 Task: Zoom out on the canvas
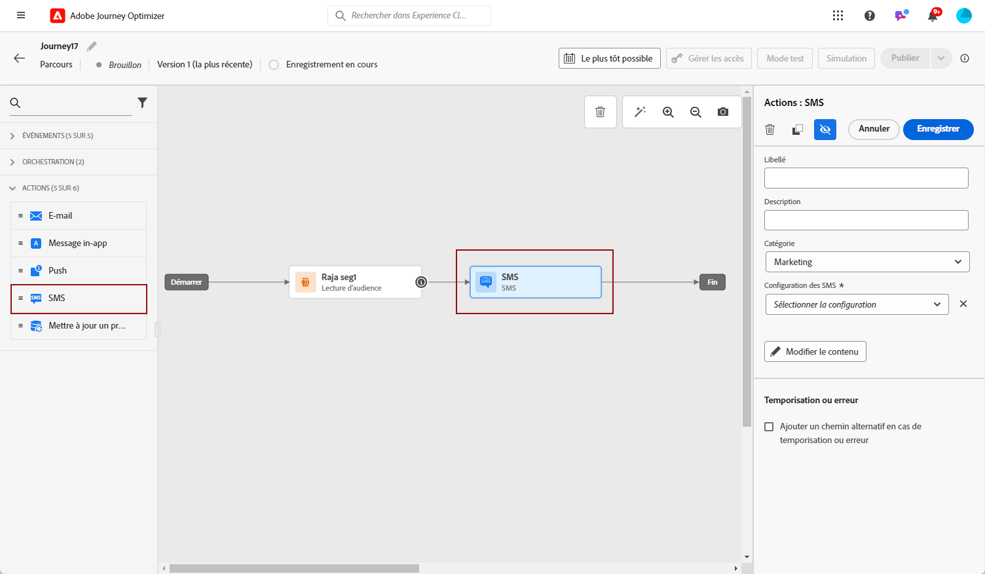pos(696,112)
